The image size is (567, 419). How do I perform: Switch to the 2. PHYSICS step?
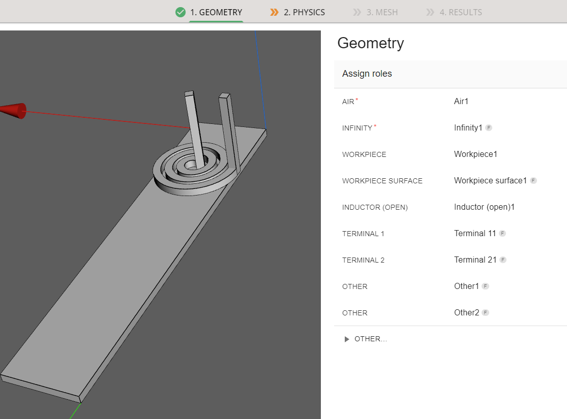click(304, 12)
